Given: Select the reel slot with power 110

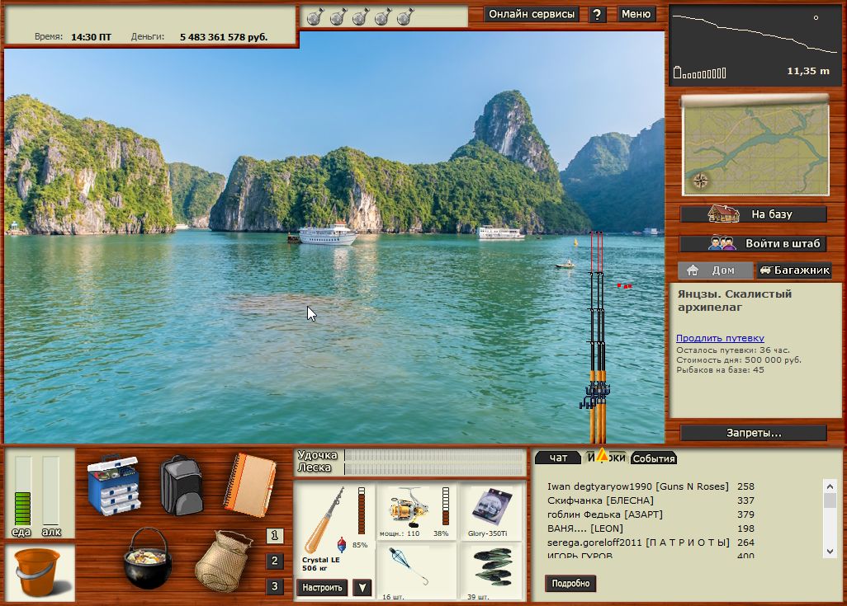Looking at the screenshot, I should [416, 511].
